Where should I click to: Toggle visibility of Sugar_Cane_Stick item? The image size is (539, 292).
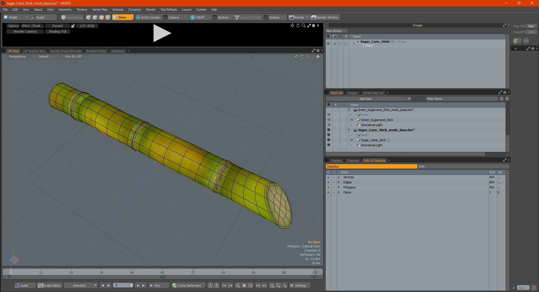(328, 140)
